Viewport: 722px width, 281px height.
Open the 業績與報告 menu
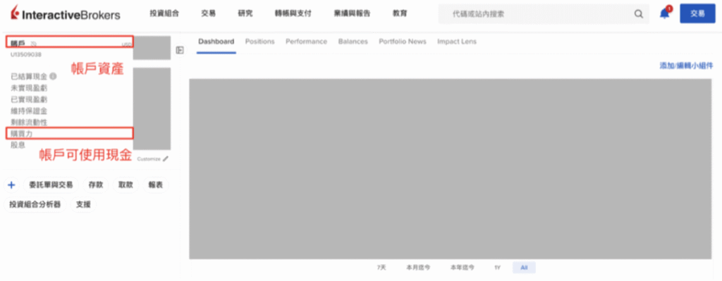pos(352,14)
